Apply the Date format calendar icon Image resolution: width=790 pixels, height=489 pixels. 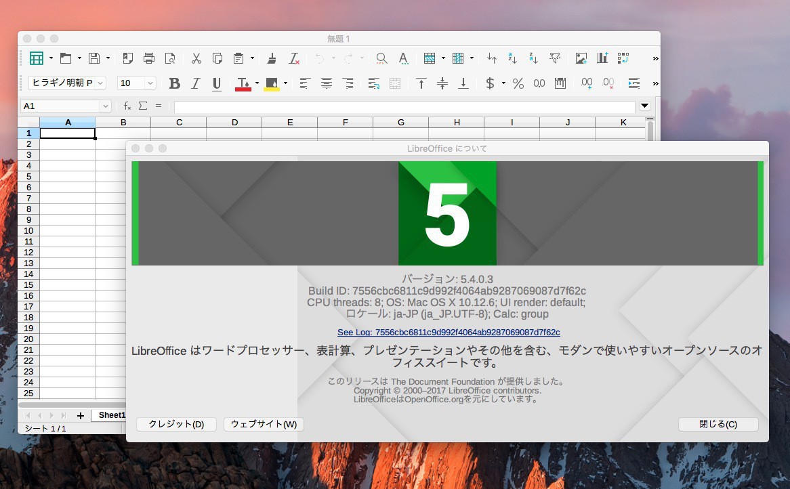click(x=560, y=83)
